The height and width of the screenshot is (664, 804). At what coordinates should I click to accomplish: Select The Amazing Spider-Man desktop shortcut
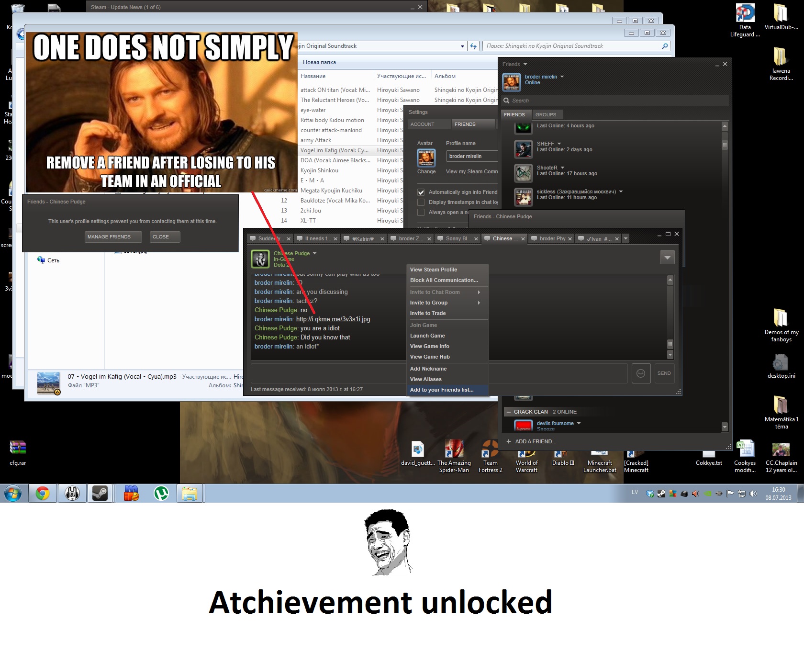(454, 457)
